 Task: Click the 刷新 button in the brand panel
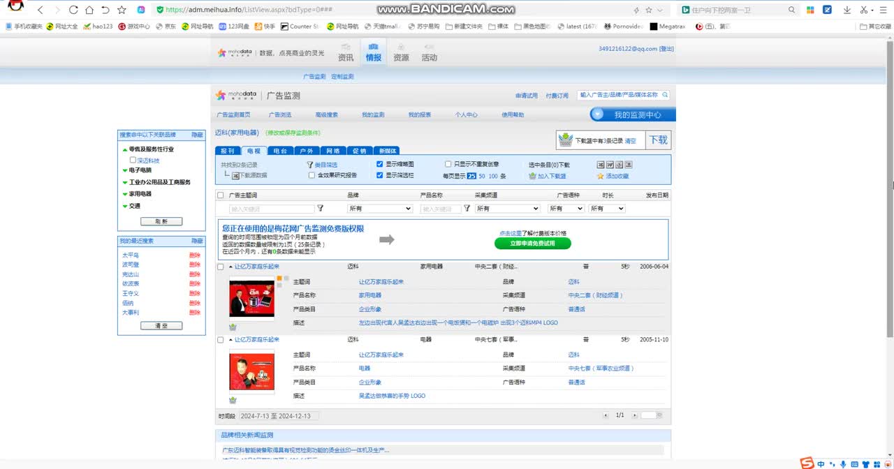coord(161,221)
